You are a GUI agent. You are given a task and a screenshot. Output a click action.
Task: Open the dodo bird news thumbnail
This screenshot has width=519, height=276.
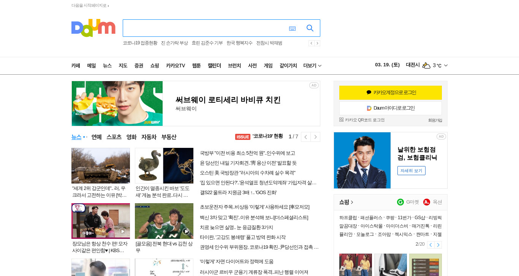(x=164, y=166)
